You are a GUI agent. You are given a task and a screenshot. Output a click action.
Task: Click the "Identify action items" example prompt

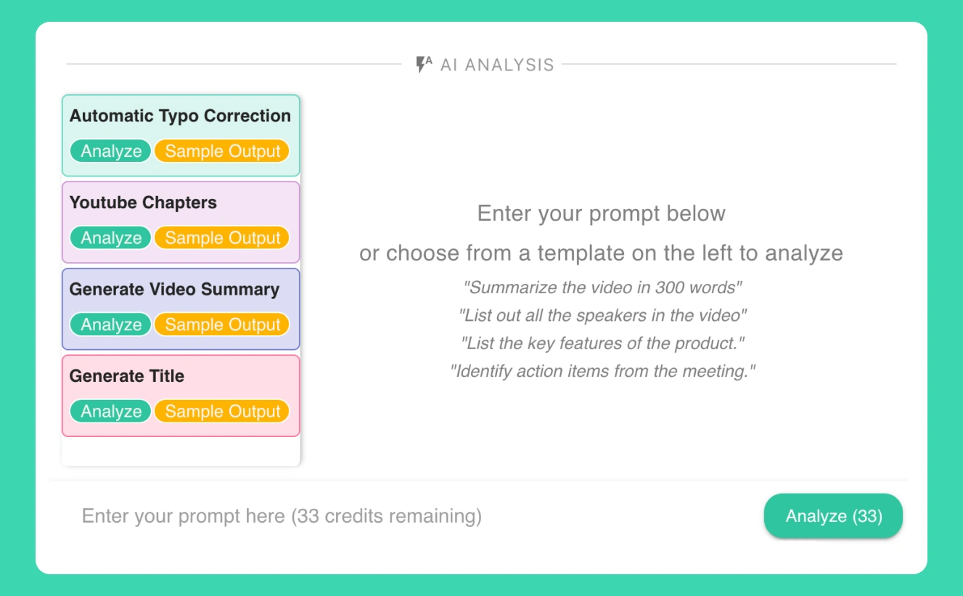pyautogui.click(x=602, y=372)
